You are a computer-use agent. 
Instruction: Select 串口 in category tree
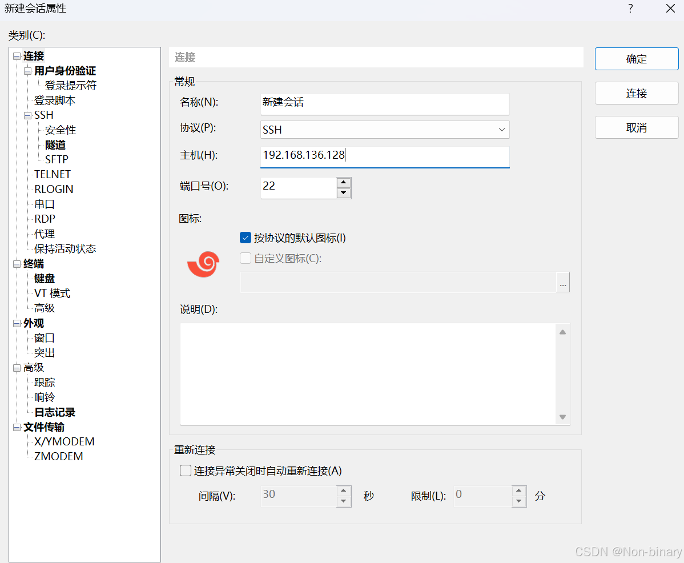coord(45,204)
